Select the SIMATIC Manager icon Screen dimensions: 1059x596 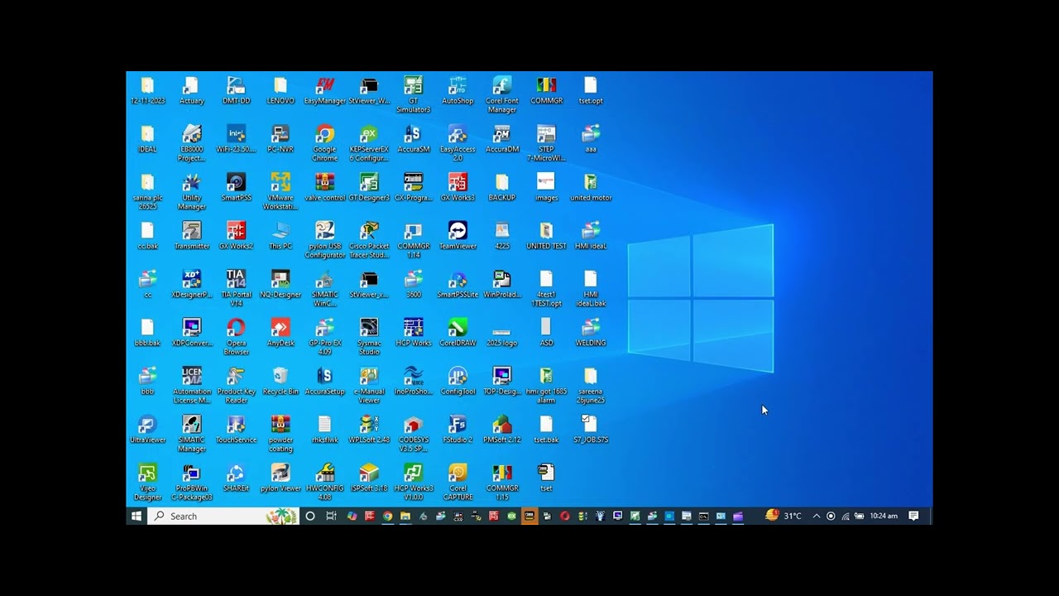(192, 434)
